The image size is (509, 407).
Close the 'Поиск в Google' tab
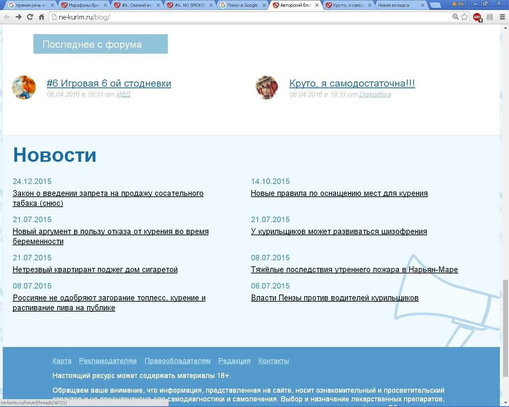click(264, 5)
